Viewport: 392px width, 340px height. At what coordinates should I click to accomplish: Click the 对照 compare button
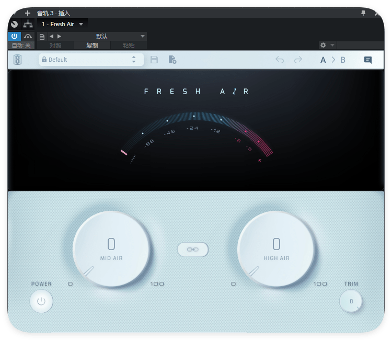55,46
